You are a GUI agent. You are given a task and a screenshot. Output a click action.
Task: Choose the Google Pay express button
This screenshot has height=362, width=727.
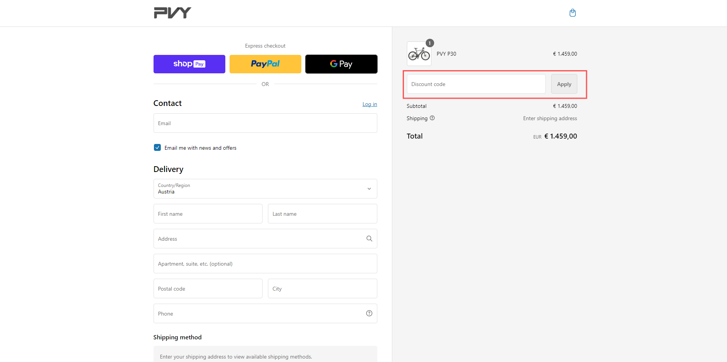[341, 64]
